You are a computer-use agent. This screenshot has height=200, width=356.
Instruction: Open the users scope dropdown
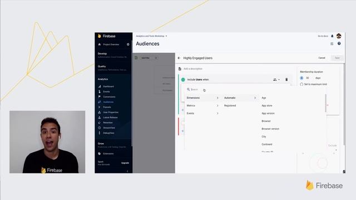pyautogui.click(x=276, y=79)
